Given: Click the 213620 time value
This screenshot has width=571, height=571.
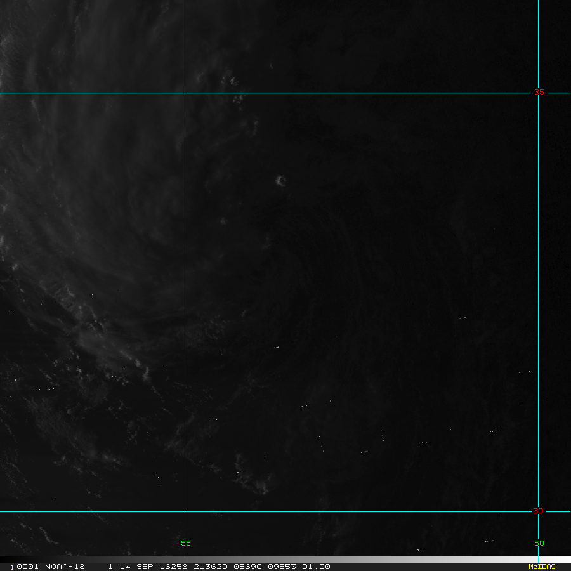Looking at the screenshot, I should (x=211, y=567).
